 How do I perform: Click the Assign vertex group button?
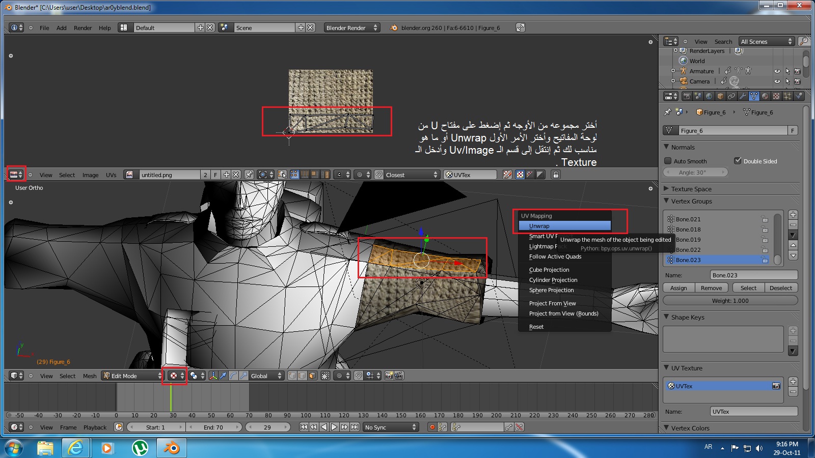point(679,288)
